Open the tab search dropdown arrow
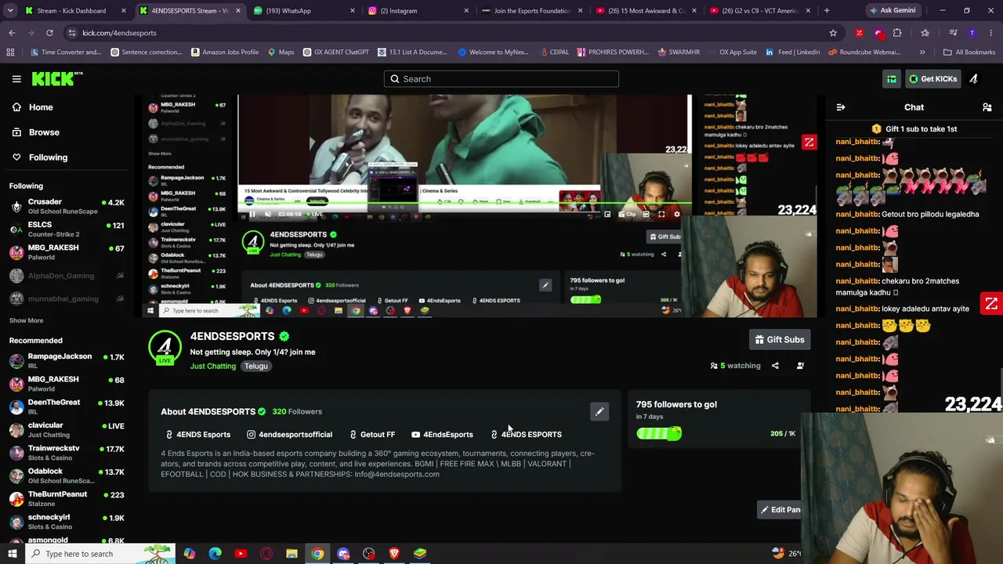This screenshot has width=1003, height=564. click(10, 10)
